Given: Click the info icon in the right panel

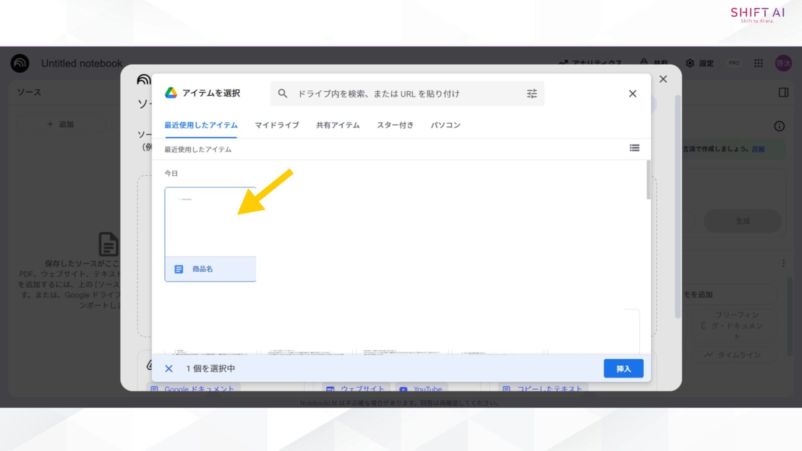Looking at the screenshot, I should [779, 127].
